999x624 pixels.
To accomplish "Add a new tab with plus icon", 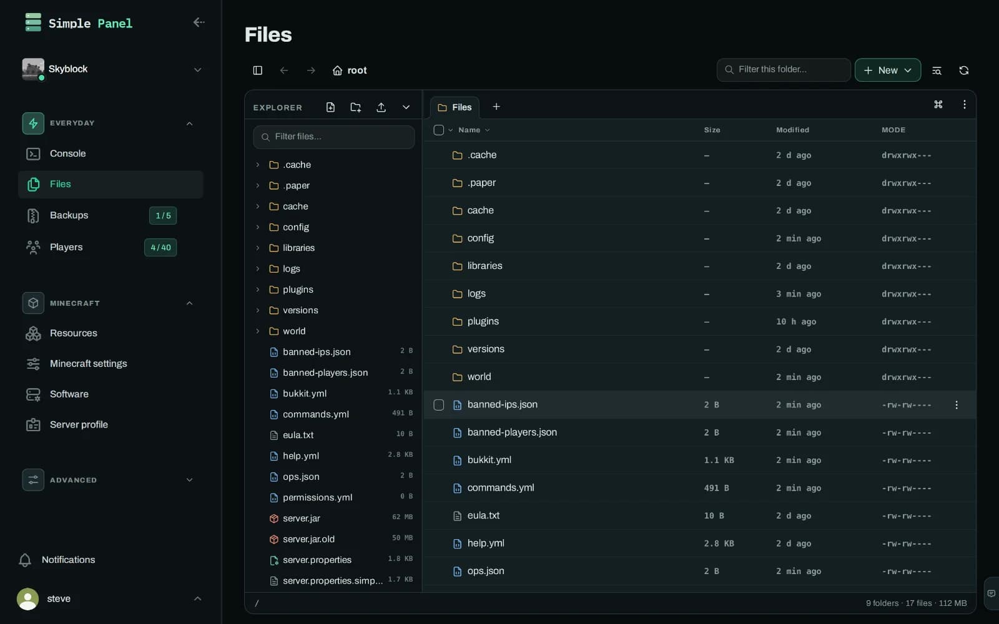I will tap(496, 107).
